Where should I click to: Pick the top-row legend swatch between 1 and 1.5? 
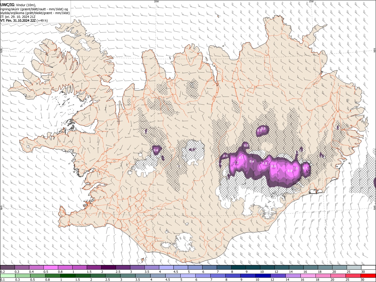(x=80, y=268)
